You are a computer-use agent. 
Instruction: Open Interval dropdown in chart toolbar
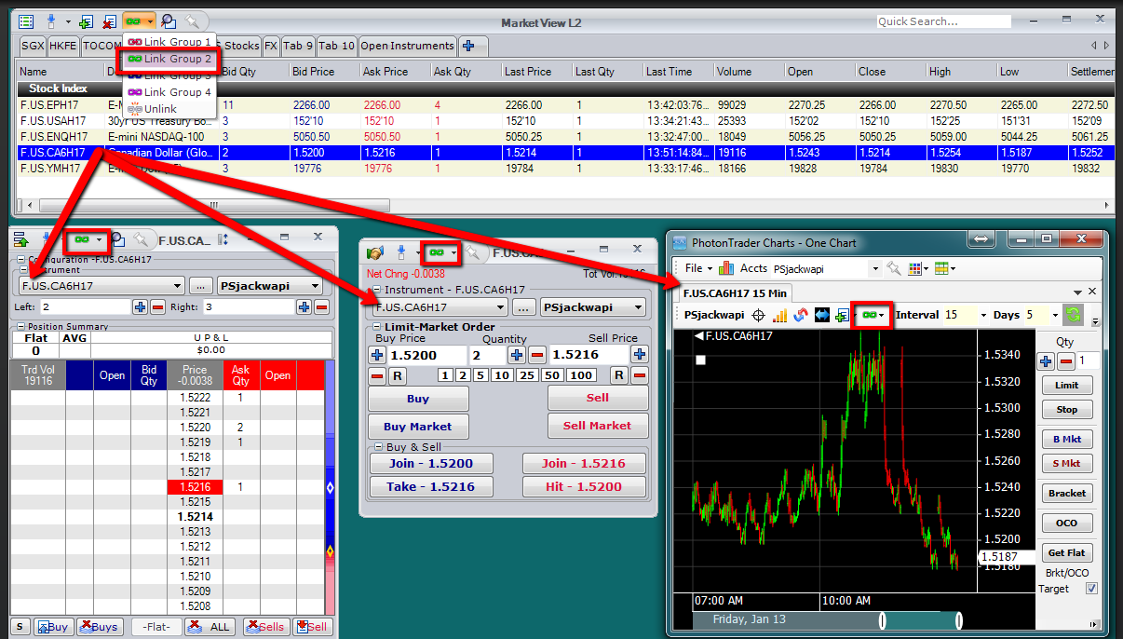click(983, 316)
